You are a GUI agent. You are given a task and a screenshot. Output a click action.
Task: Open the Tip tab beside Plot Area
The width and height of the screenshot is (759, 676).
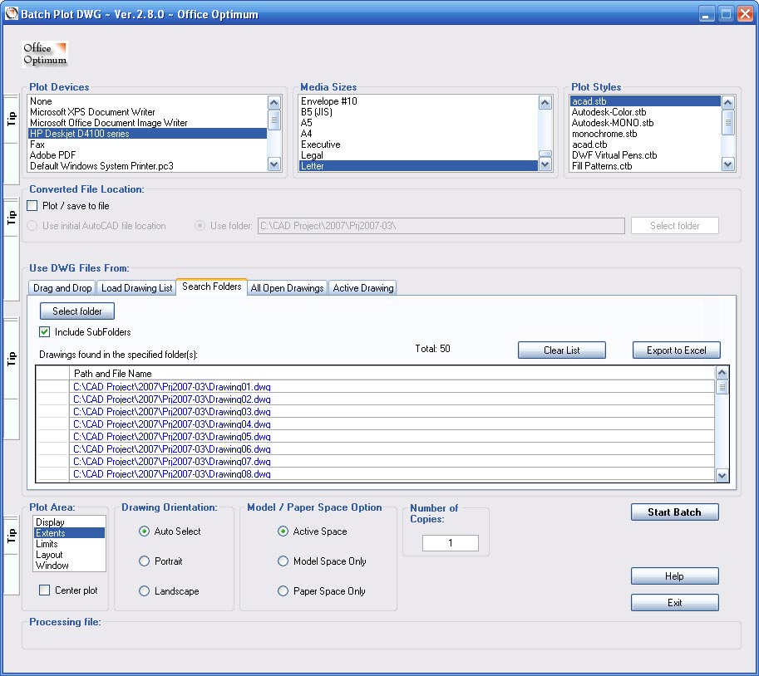[11, 536]
